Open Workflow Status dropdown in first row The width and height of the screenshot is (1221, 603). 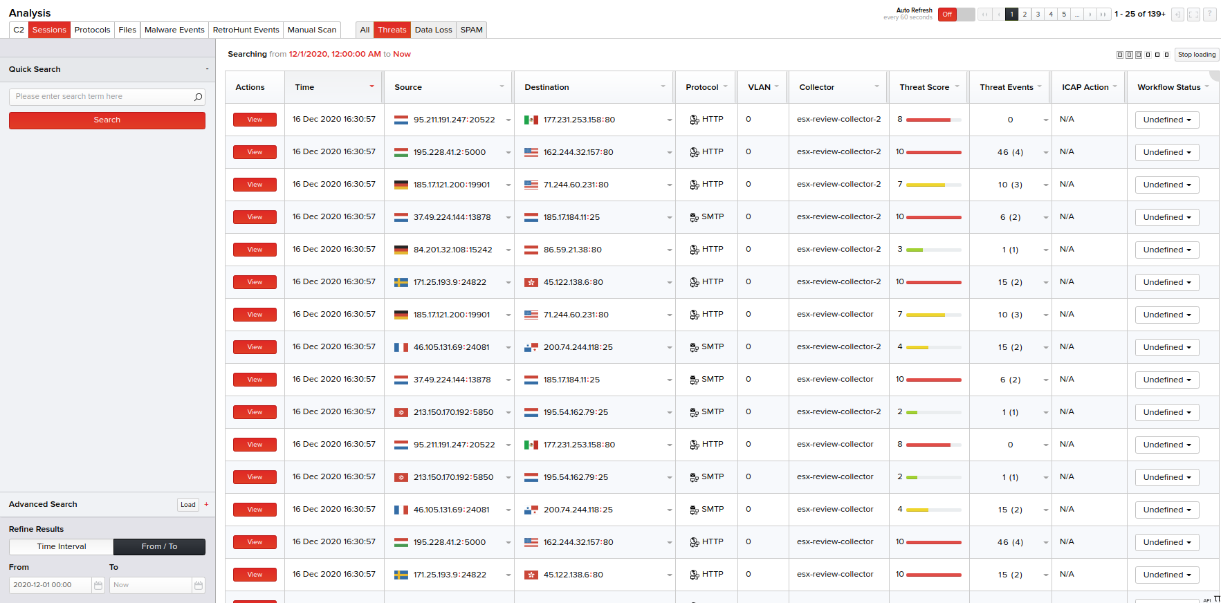(x=1166, y=120)
